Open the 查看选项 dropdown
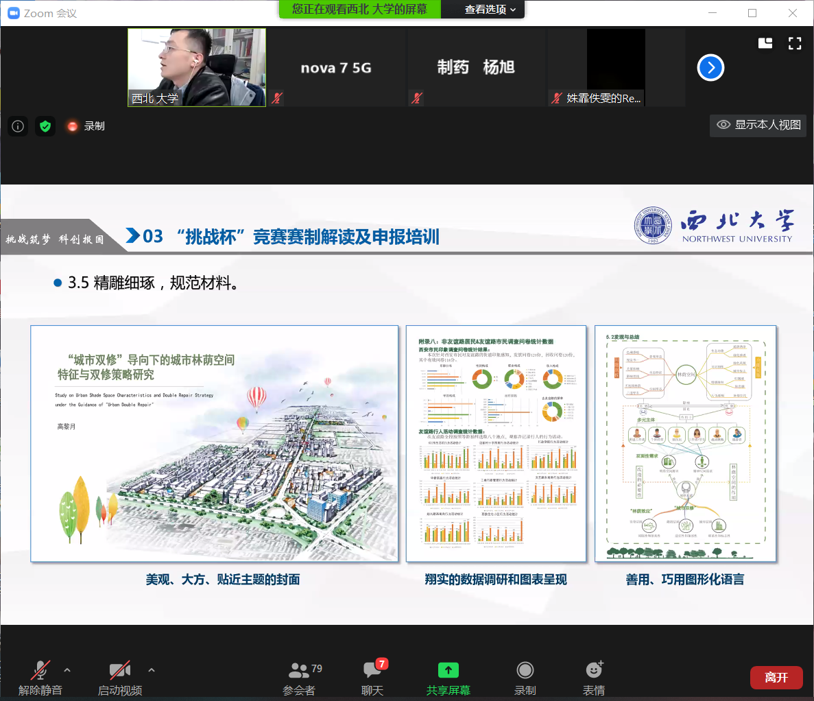This screenshot has height=701, width=814. 490,10
